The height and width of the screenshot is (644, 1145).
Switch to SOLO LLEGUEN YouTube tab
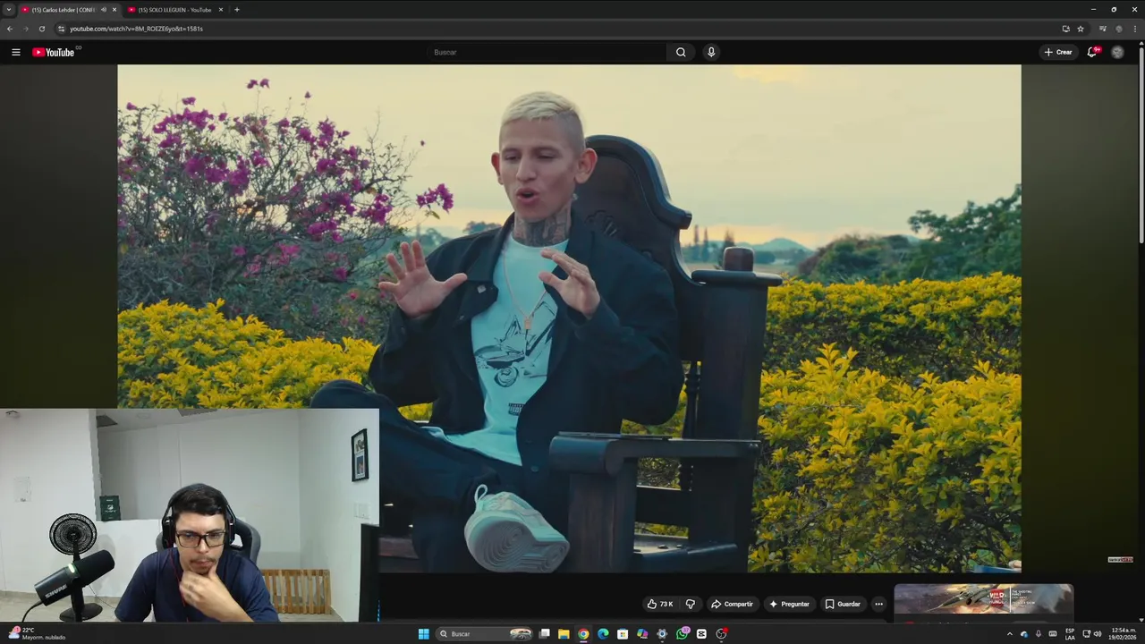click(x=174, y=10)
